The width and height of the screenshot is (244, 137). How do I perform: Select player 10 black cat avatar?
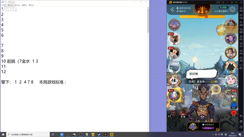pos(231,67)
